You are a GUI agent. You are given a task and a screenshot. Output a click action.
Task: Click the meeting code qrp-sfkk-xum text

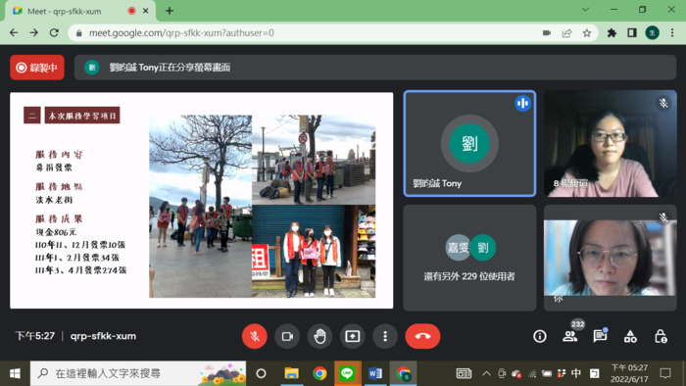(x=103, y=336)
